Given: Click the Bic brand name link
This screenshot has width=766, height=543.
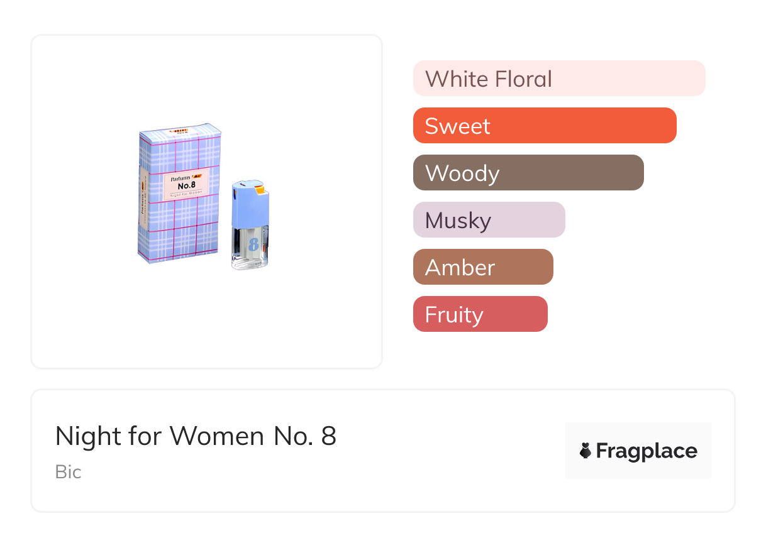Looking at the screenshot, I should click(x=68, y=472).
